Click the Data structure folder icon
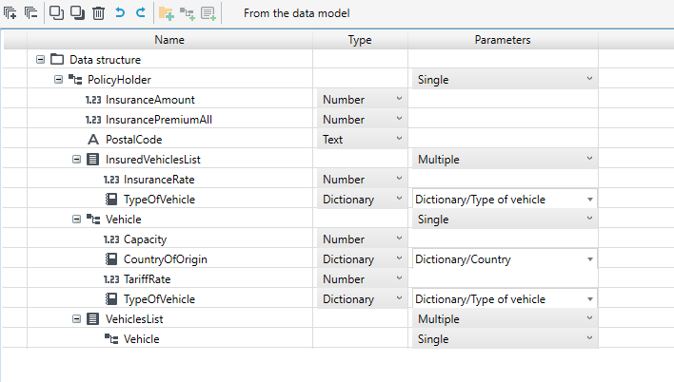 (57, 59)
